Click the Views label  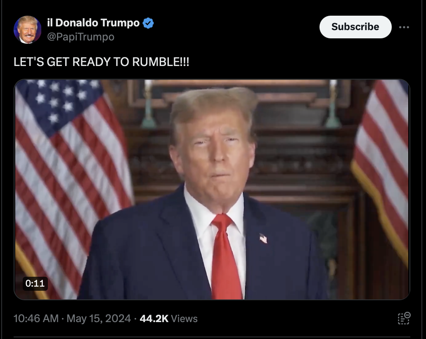(184, 319)
